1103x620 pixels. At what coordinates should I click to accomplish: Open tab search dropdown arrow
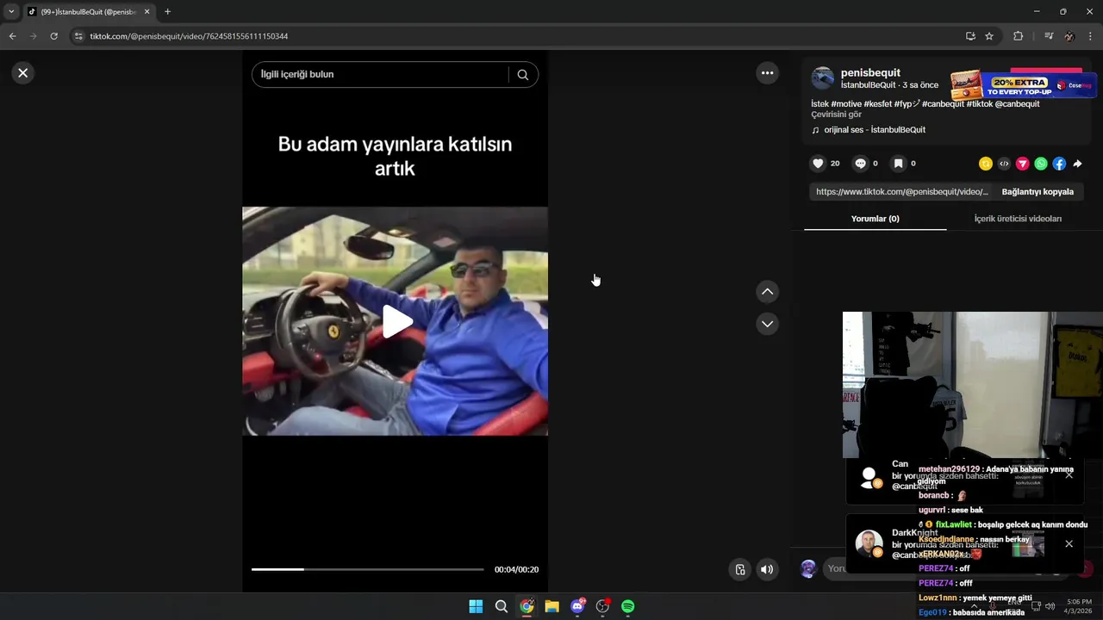click(11, 12)
